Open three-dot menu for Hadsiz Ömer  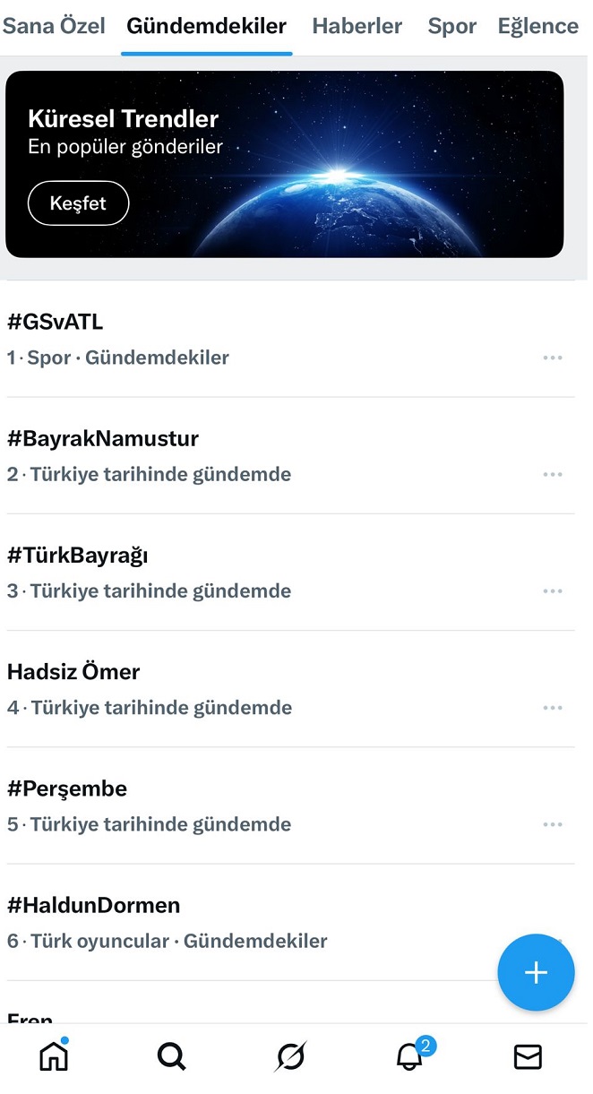pos(553,708)
